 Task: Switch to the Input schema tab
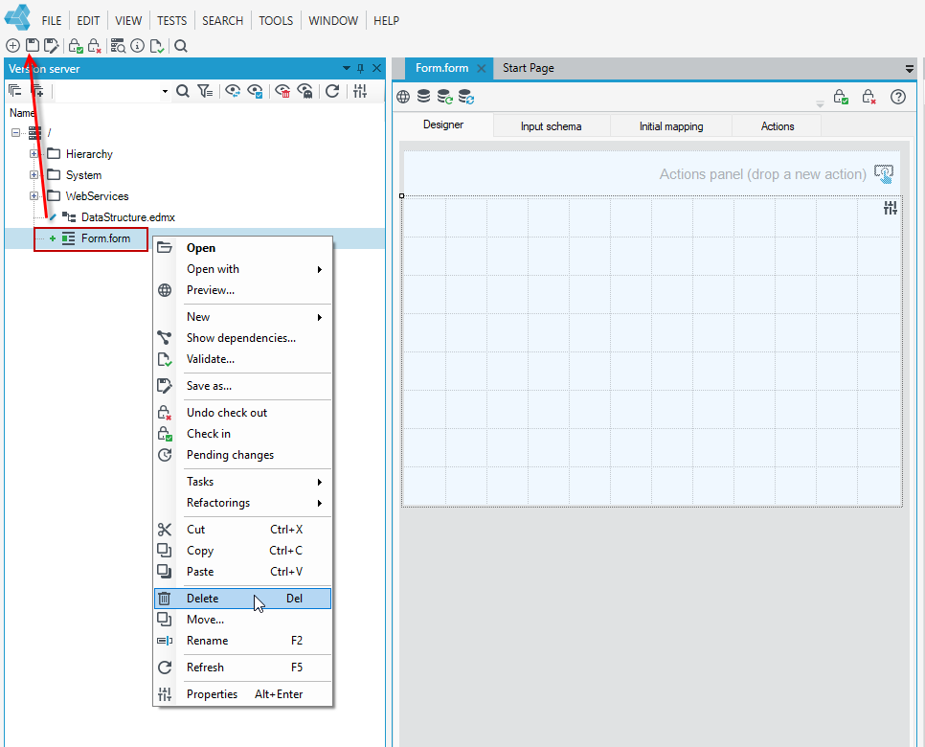click(x=551, y=126)
